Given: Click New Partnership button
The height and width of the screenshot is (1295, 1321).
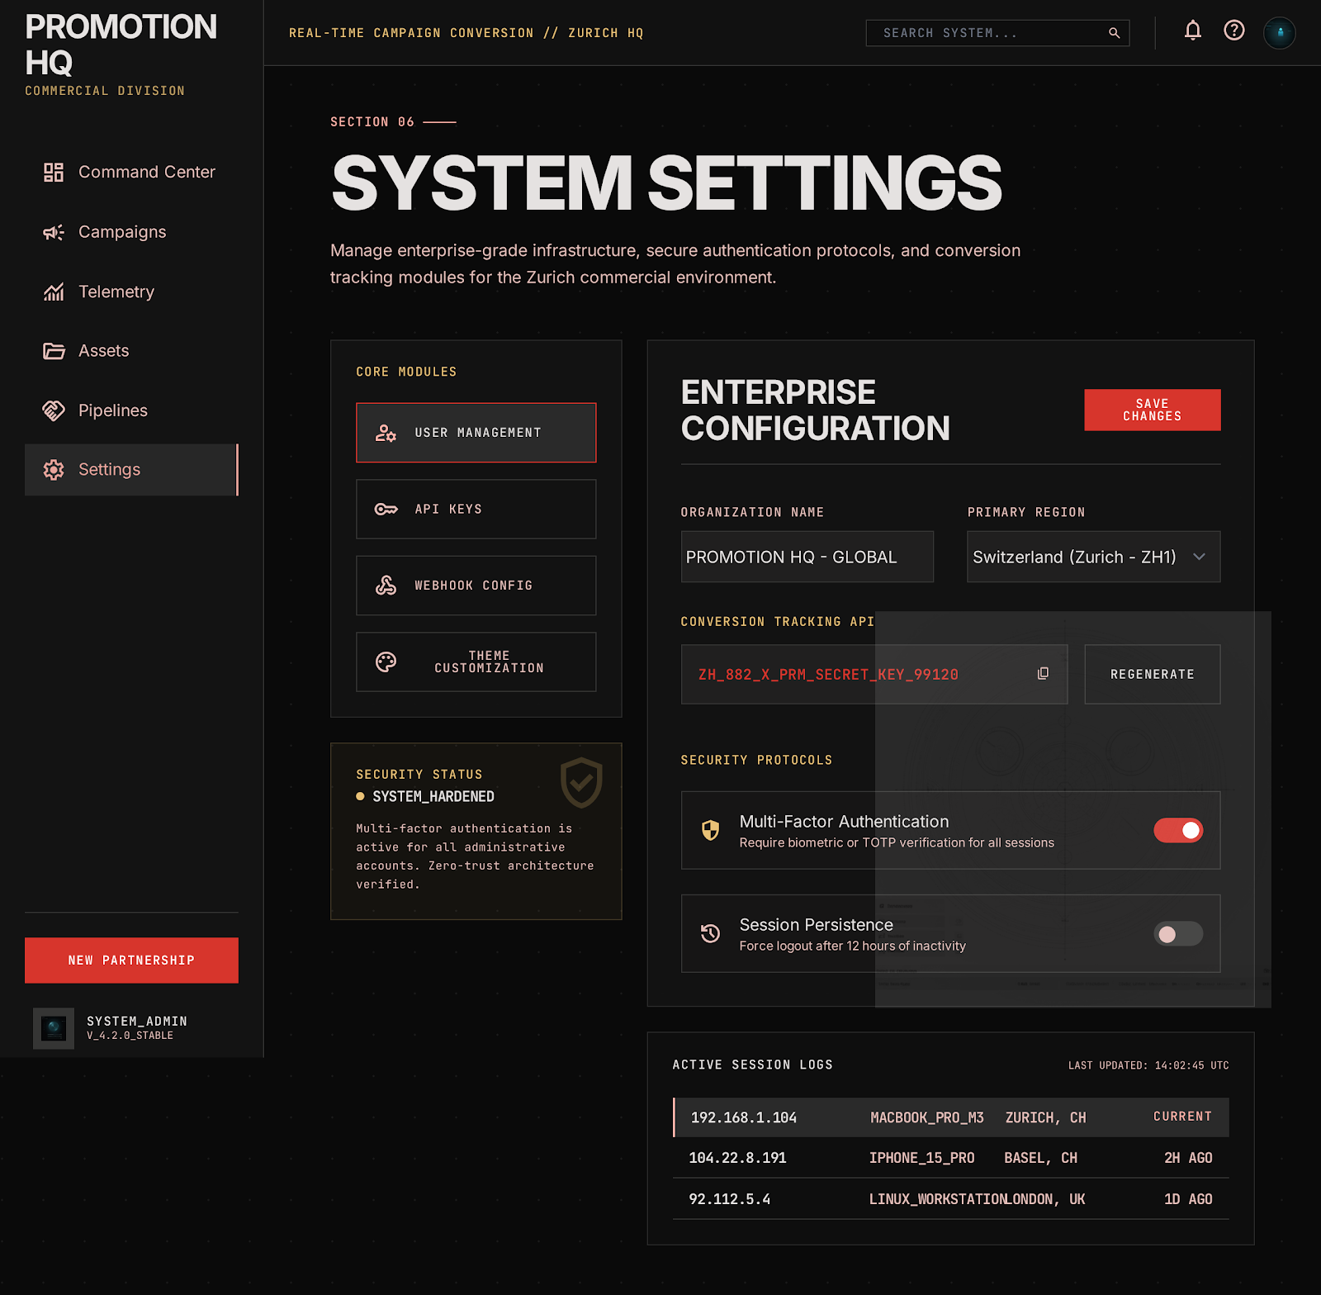Looking at the screenshot, I should 131,961.
